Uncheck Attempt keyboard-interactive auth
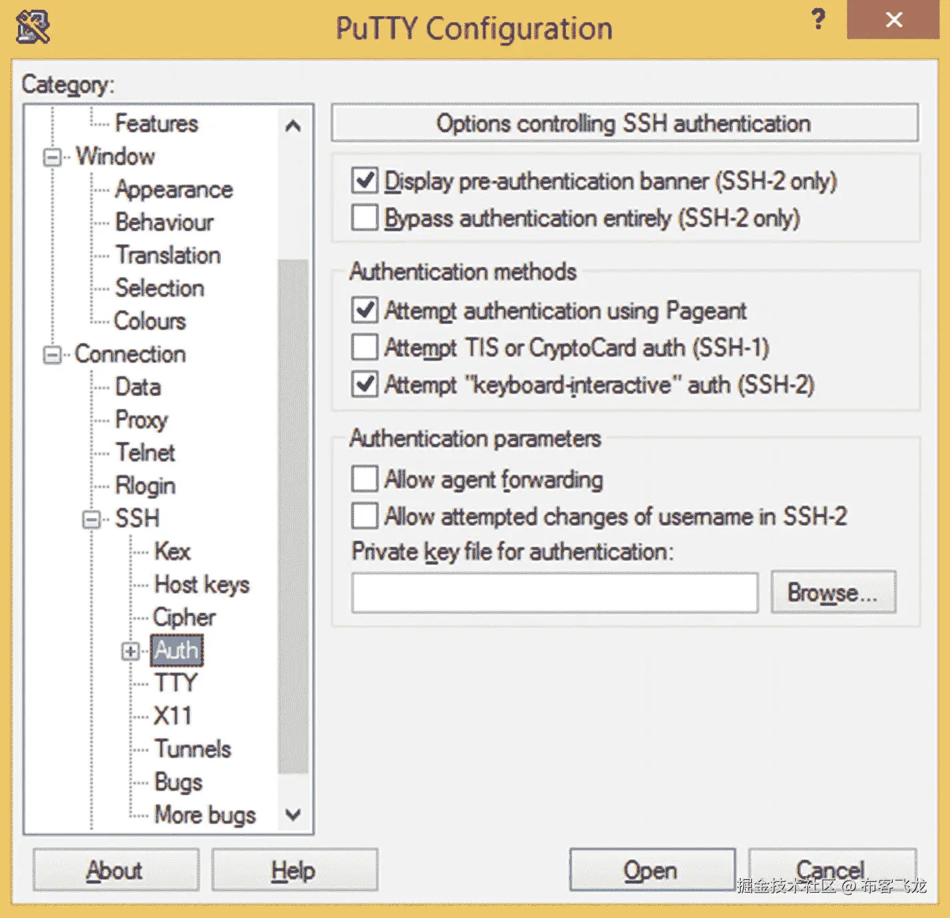The height and width of the screenshot is (918, 950). (364, 384)
